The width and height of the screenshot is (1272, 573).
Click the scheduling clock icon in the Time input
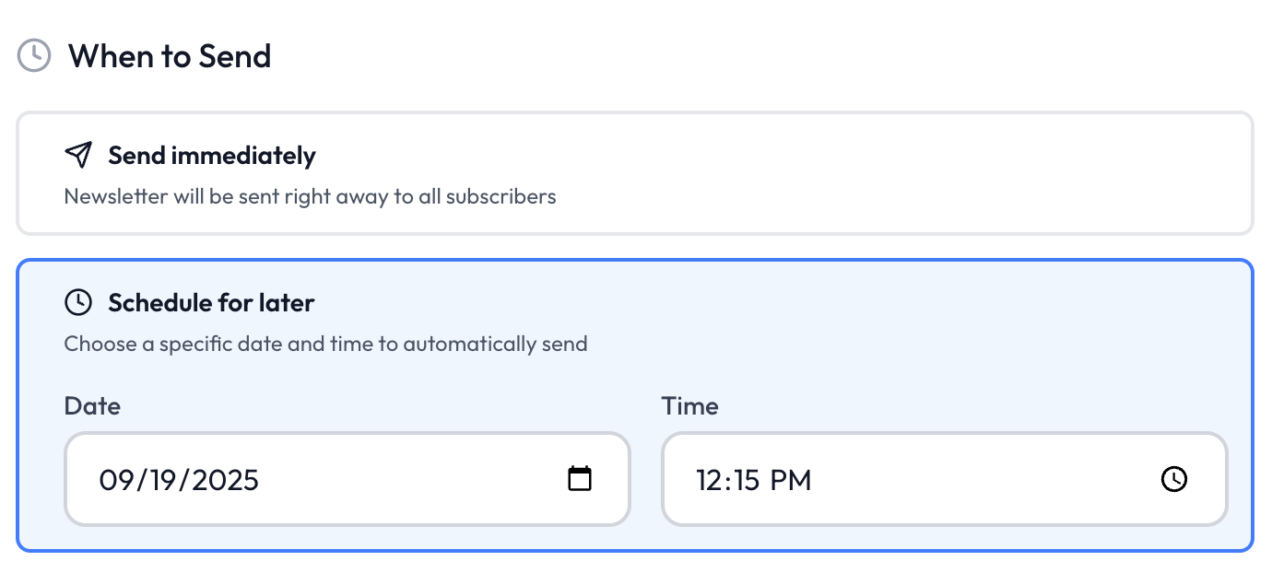pos(1173,479)
